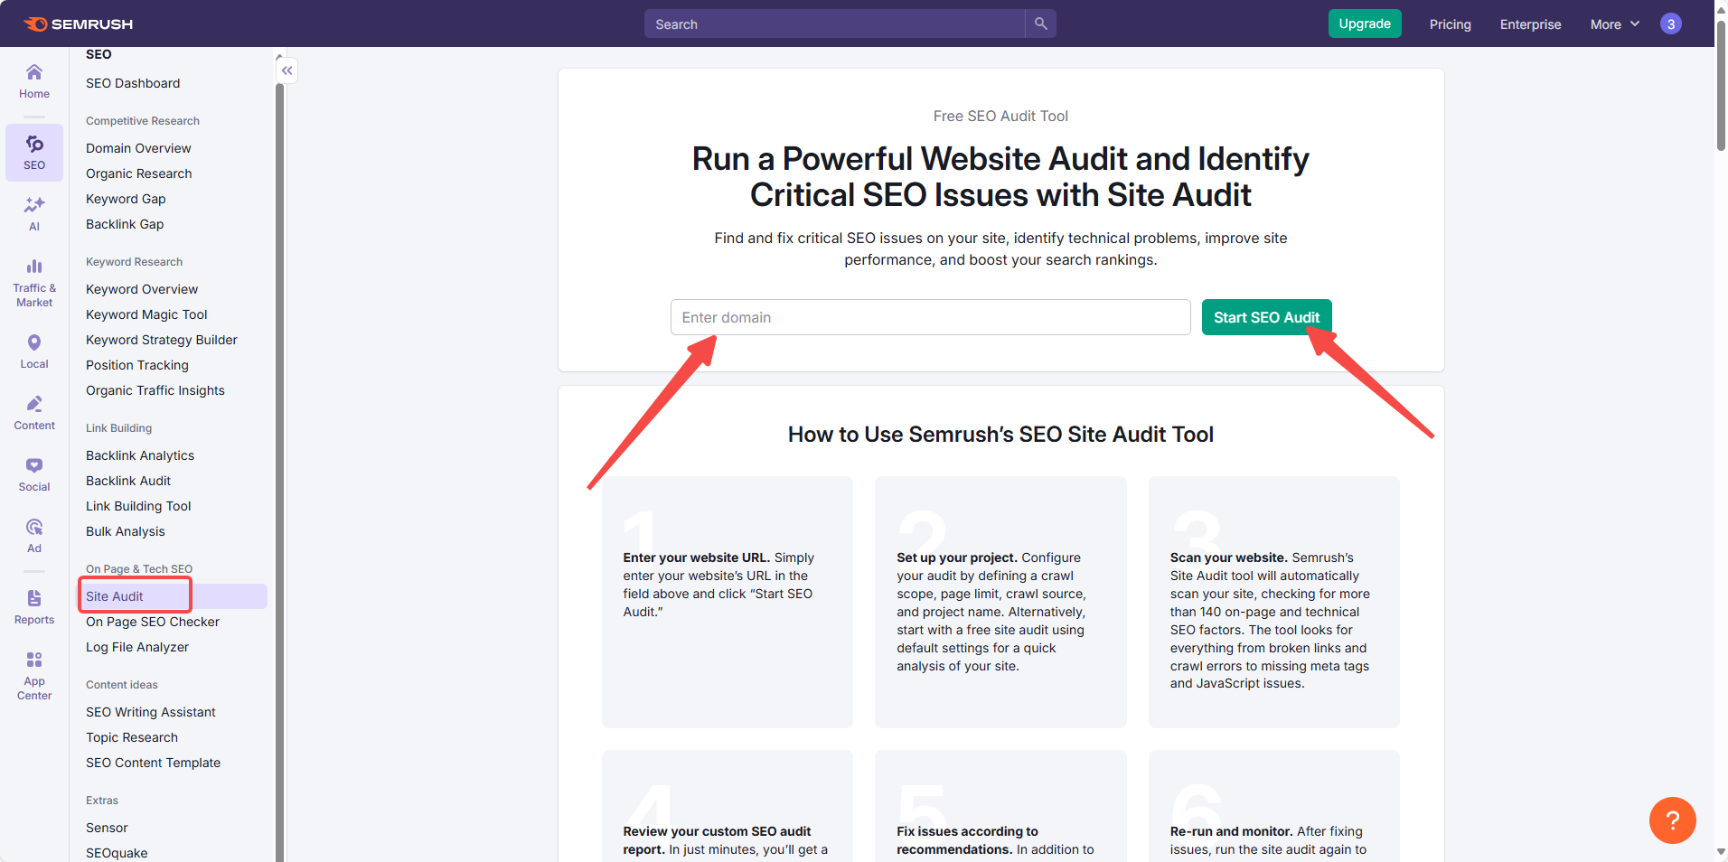Open the help widget in the corner

[x=1673, y=820]
